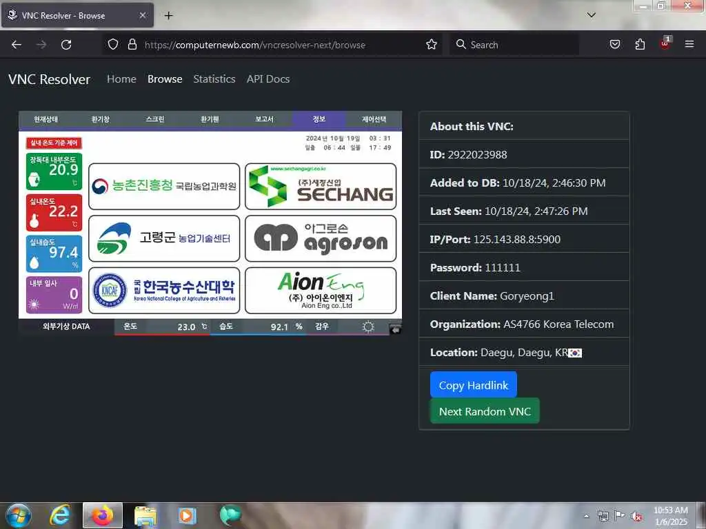Click the 고령군 농업기술센터 logo in the screenshot

pyautogui.click(x=164, y=238)
